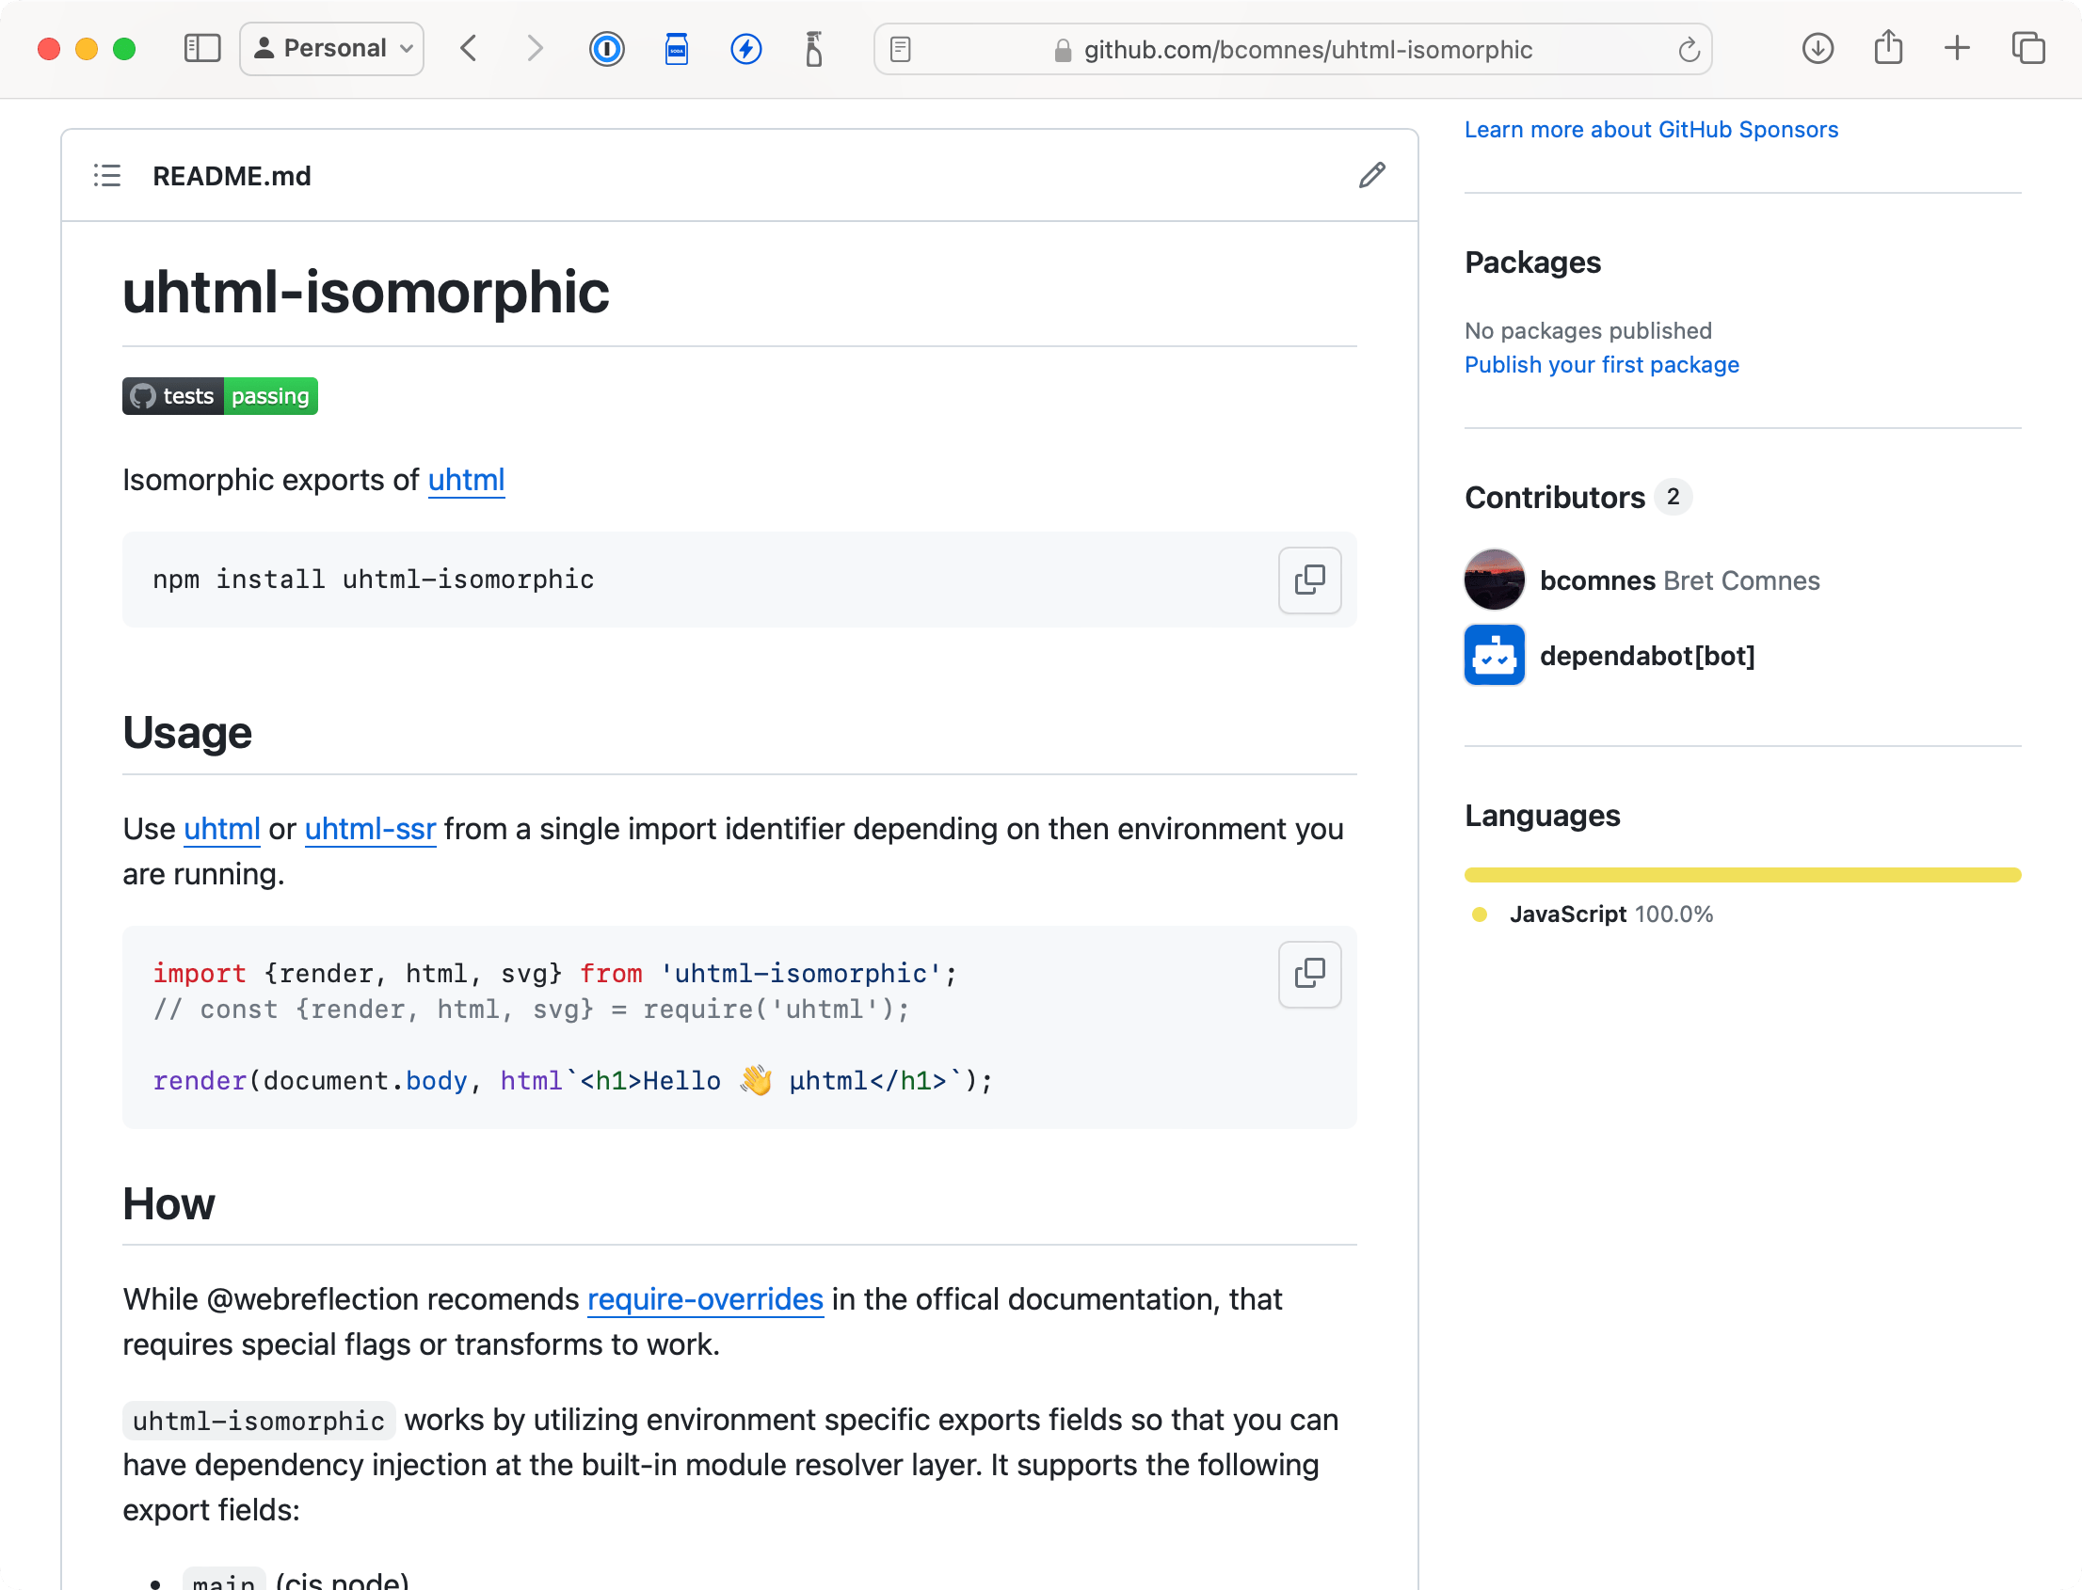The image size is (2082, 1590).
Task: Open the uhtml-ssr link
Action: pos(370,830)
